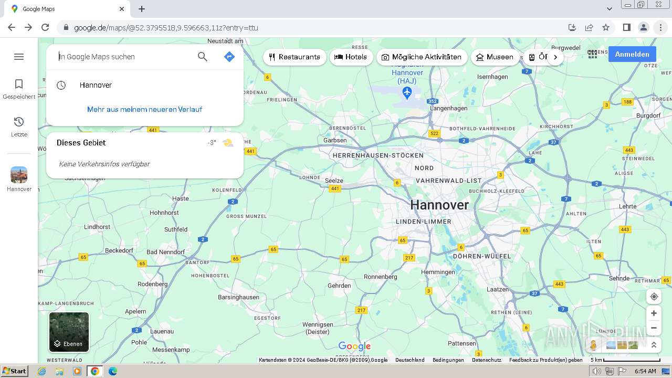Image resolution: width=672 pixels, height=378 pixels.
Task: Go forward with browser forward arrow
Action: point(28,27)
